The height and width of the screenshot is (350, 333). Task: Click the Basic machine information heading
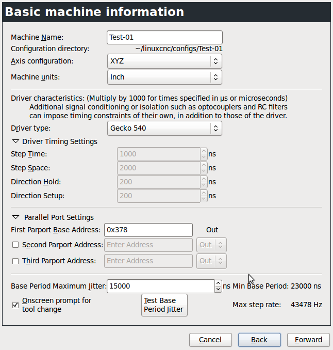(x=94, y=12)
